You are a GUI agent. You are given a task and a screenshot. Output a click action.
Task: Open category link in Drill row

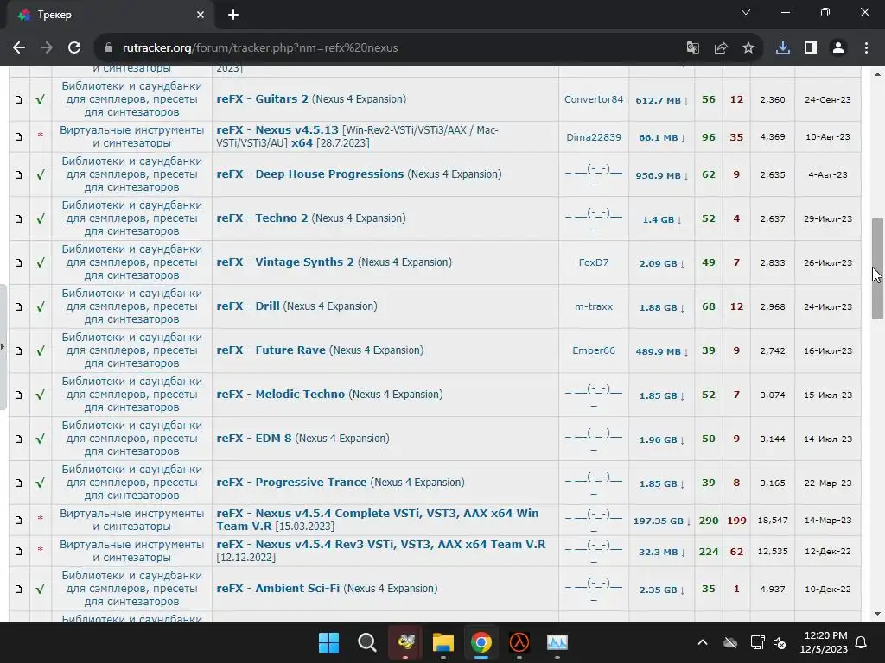131,306
